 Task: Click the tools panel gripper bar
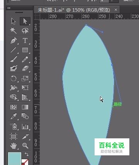[x=19, y=12]
